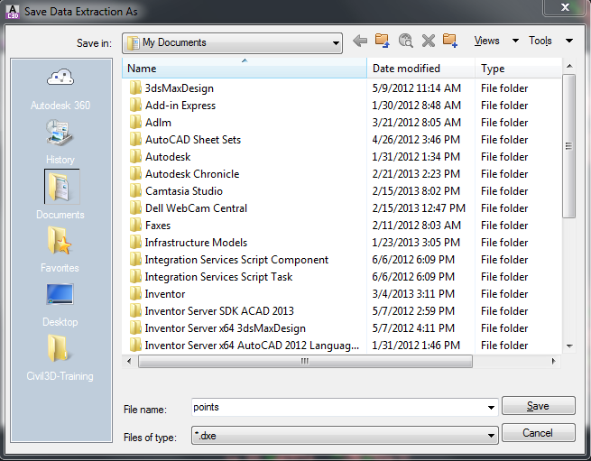Click Adlm folder icon
The width and height of the screenshot is (591, 461).
point(135,123)
